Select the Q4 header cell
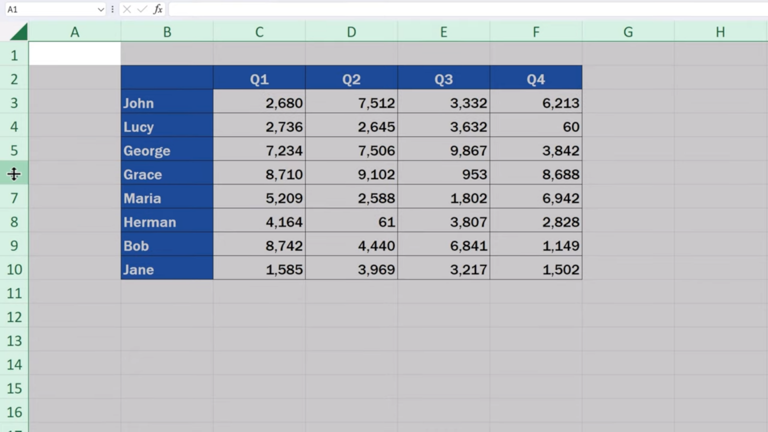 pyautogui.click(x=535, y=78)
